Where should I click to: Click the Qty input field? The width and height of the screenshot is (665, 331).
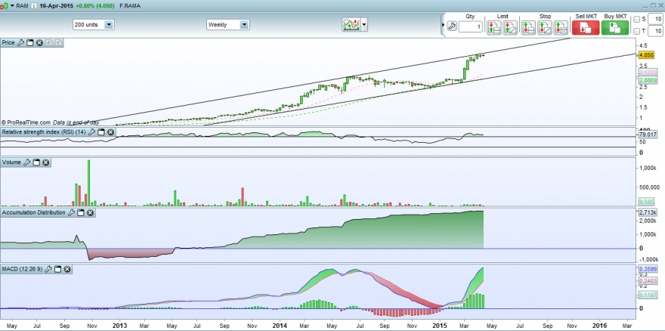point(471,27)
